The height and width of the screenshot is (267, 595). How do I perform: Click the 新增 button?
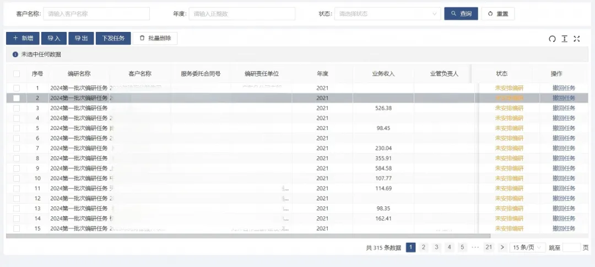23,39
